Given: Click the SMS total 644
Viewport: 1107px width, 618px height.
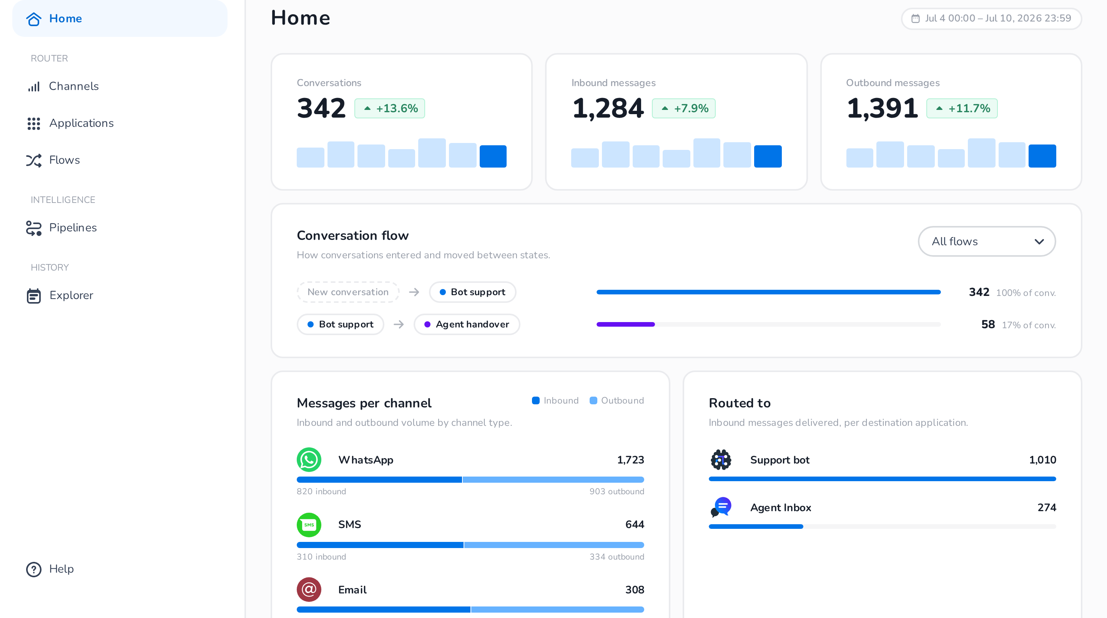Looking at the screenshot, I should pyautogui.click(x=634, y=525).
